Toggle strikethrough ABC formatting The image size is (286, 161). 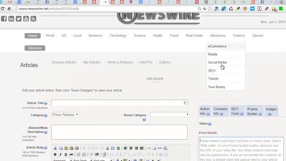71,155
